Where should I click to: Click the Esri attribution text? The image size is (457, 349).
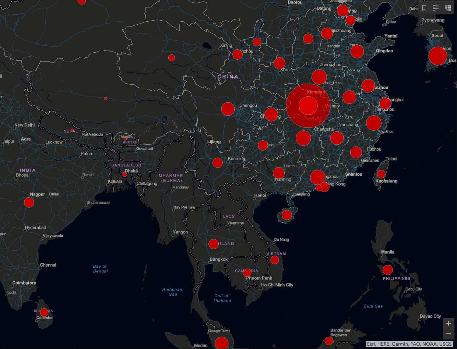pyautogui.click(x=409, y=344)
